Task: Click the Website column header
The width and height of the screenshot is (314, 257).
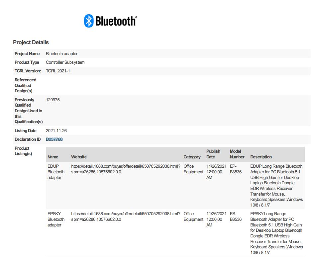Action: click(x=79, y=157)
